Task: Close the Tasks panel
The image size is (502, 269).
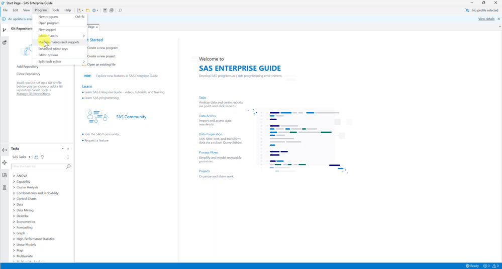Action: coord(68,149)
